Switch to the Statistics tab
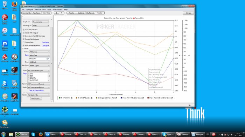Screen dimensions: 245x137 point(81,13)
